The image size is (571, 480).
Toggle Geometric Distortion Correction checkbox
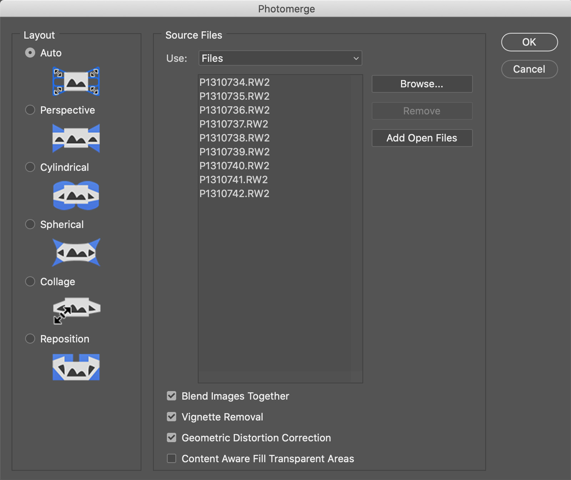(x=172, y=438)
